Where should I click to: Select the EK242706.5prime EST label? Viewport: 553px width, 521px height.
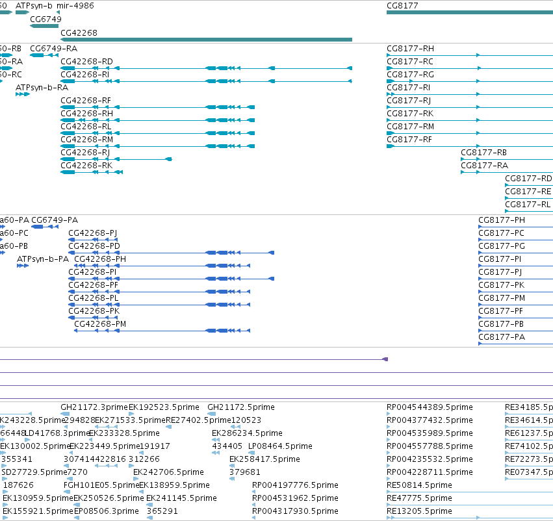click(x=168, y=472)
